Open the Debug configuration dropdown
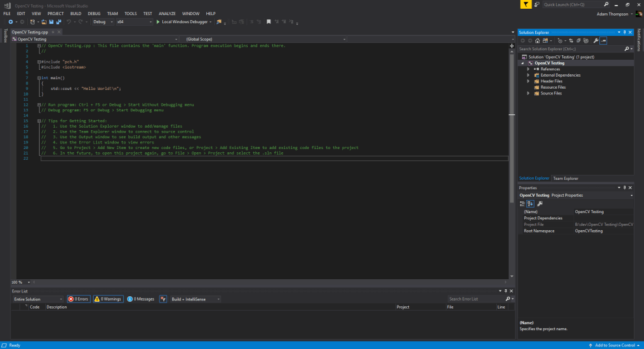Image resolution: width=644 pixels, height=349 pixels. click(x=103, y=22)
